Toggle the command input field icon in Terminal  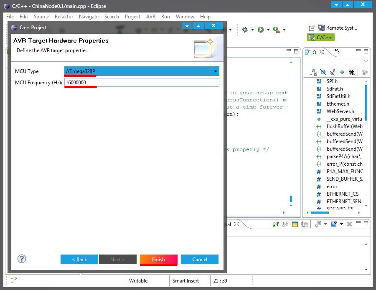click(304, 224)
